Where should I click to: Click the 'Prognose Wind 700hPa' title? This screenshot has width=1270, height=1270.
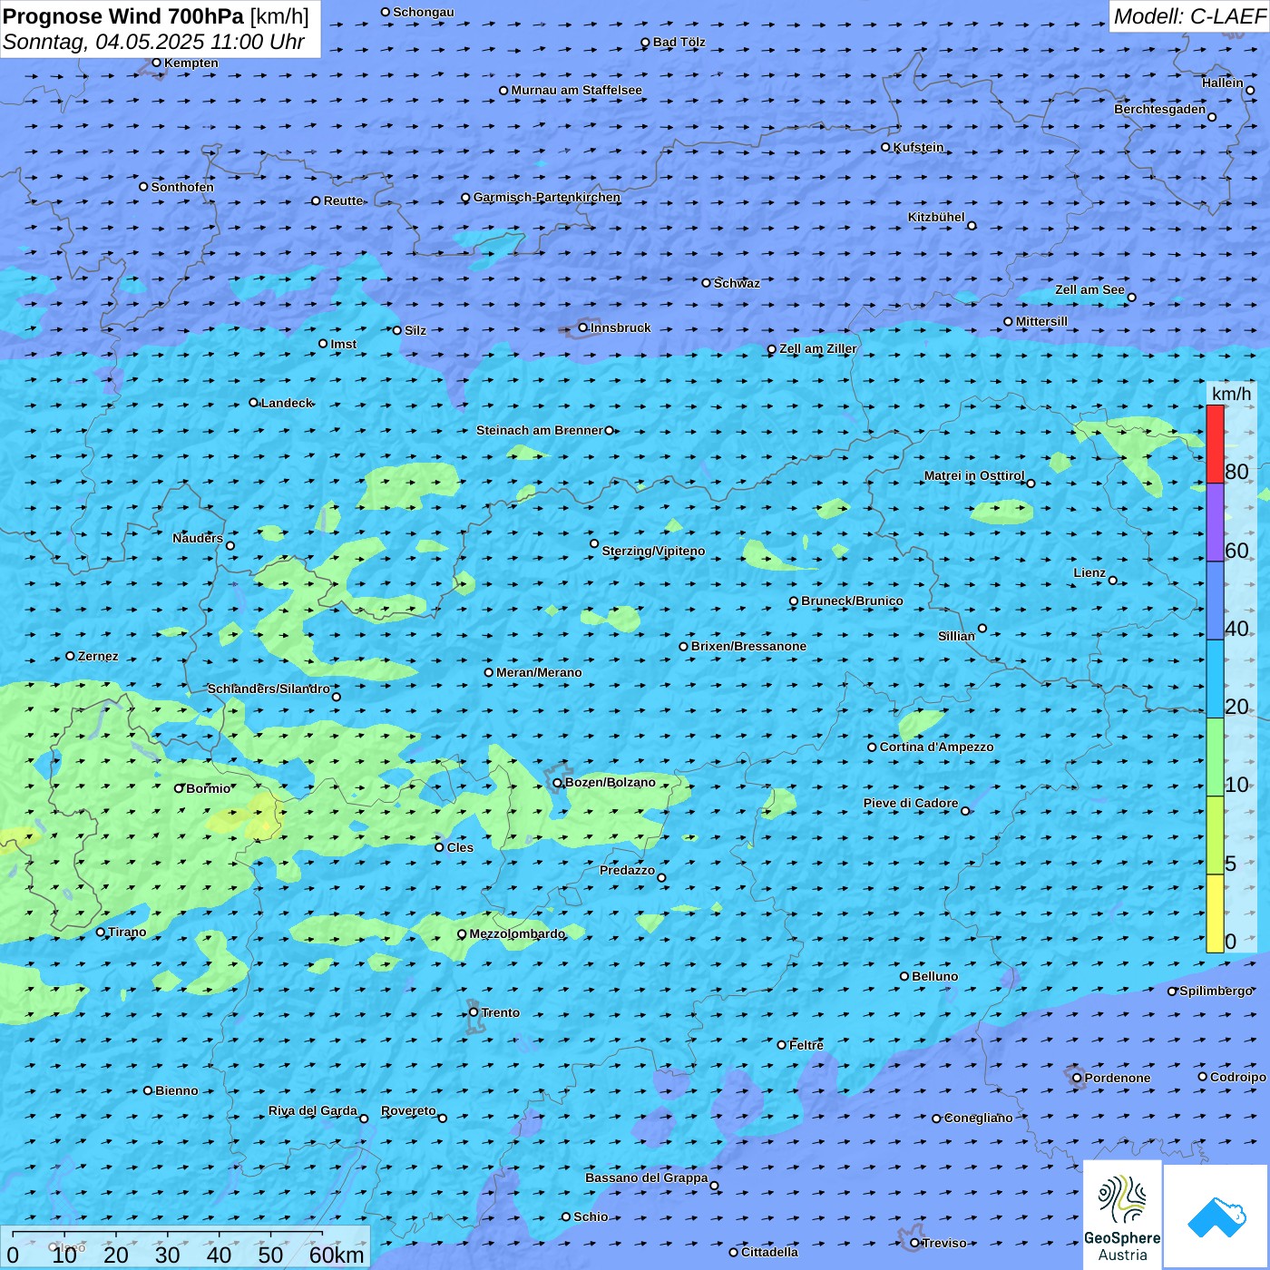[x=123, y=16]
